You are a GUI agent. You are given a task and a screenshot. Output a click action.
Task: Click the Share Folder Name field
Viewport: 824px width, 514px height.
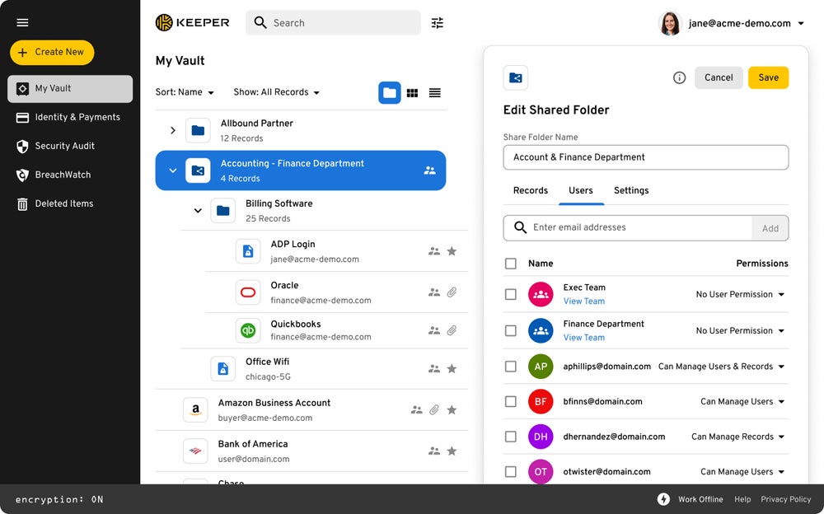pos(645,157)
